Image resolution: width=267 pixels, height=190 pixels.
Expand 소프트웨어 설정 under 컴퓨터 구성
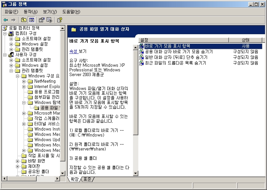(x=11, y=39)
